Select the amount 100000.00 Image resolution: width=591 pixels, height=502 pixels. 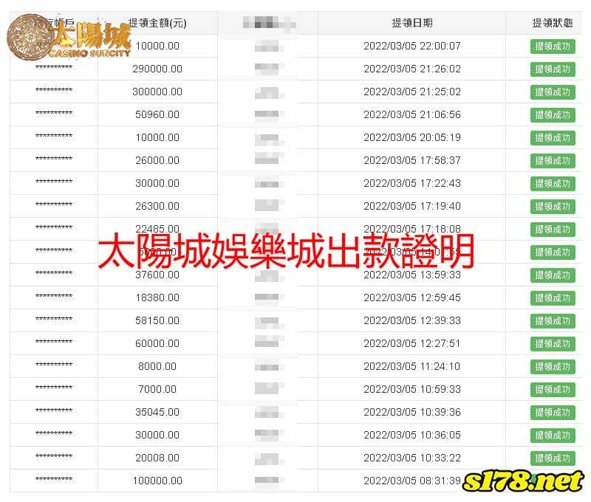[157, 481]
